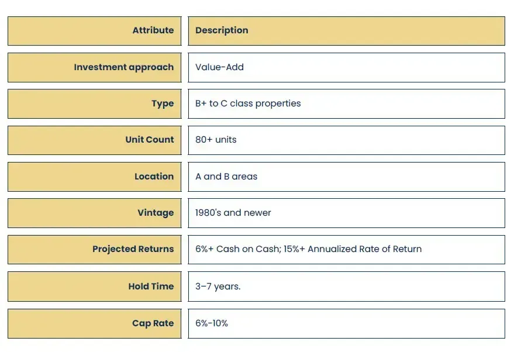The width and height of the screenshot is (521, 352).
Task: Click the Description header cell
Action: tap(347, 31)
